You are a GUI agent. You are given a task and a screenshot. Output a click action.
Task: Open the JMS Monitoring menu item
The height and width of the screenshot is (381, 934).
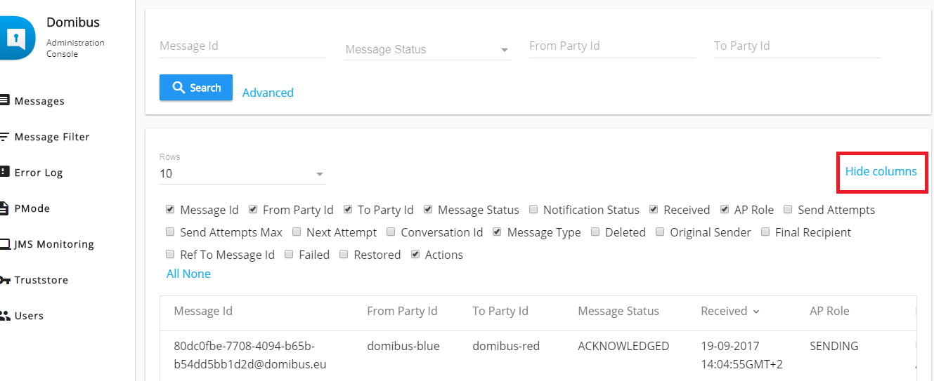pyautogui.click(x=54, y=244)
